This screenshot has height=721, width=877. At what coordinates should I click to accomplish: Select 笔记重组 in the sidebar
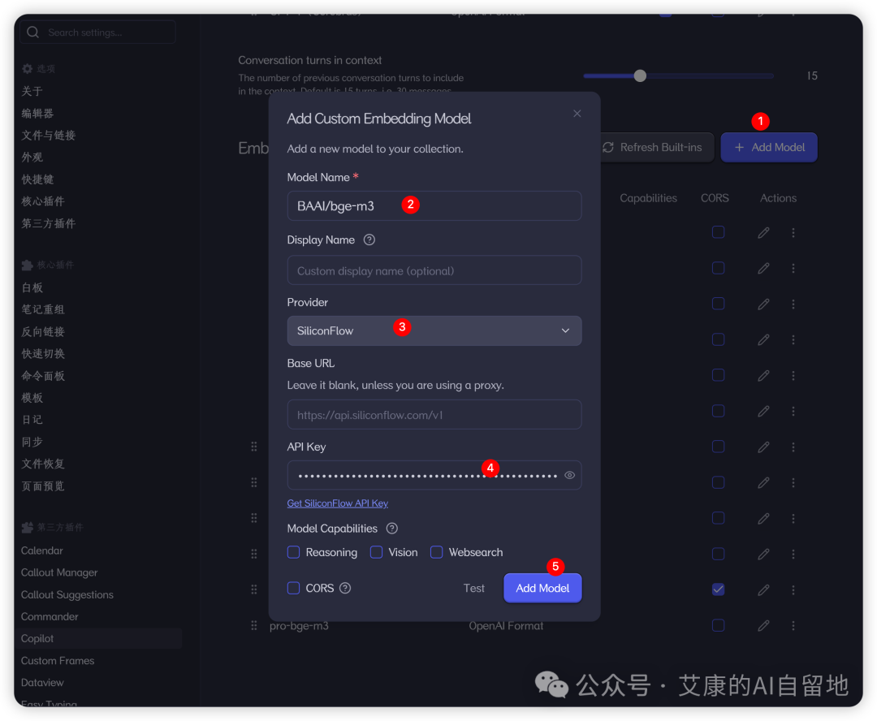tap(42, 309)
